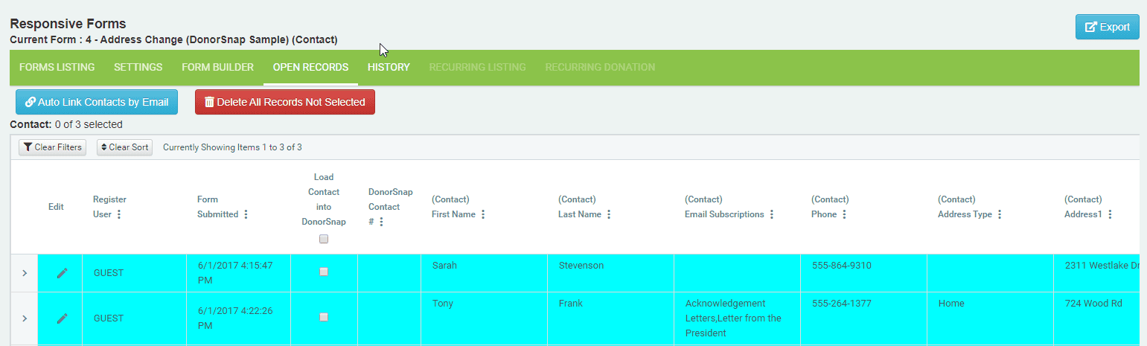
Task: Click the disabled Recurring Donation tab
Action: point(600,67)
